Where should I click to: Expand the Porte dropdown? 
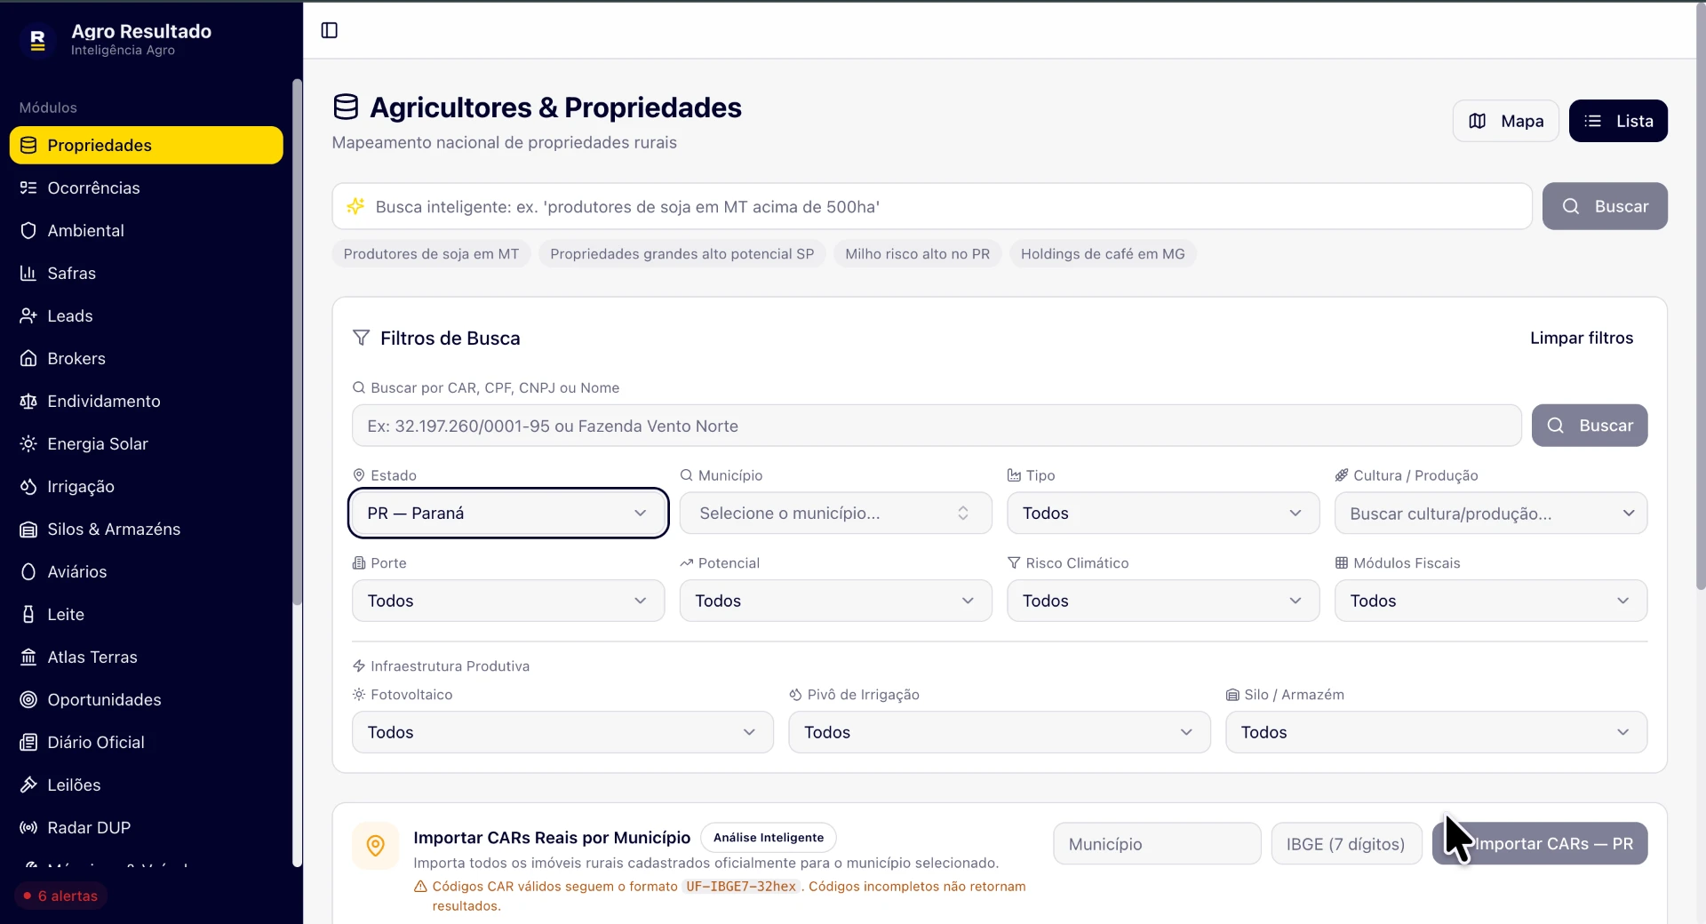(508, 601)
